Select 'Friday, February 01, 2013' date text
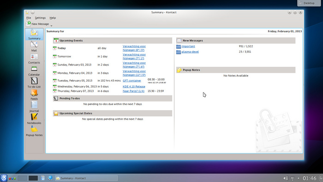Screen dimensions: 323x182 click(285, 31)
